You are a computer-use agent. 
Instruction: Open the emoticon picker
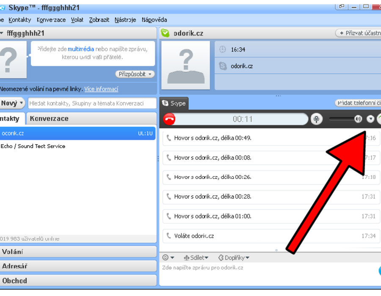click(x=168, y=258)
